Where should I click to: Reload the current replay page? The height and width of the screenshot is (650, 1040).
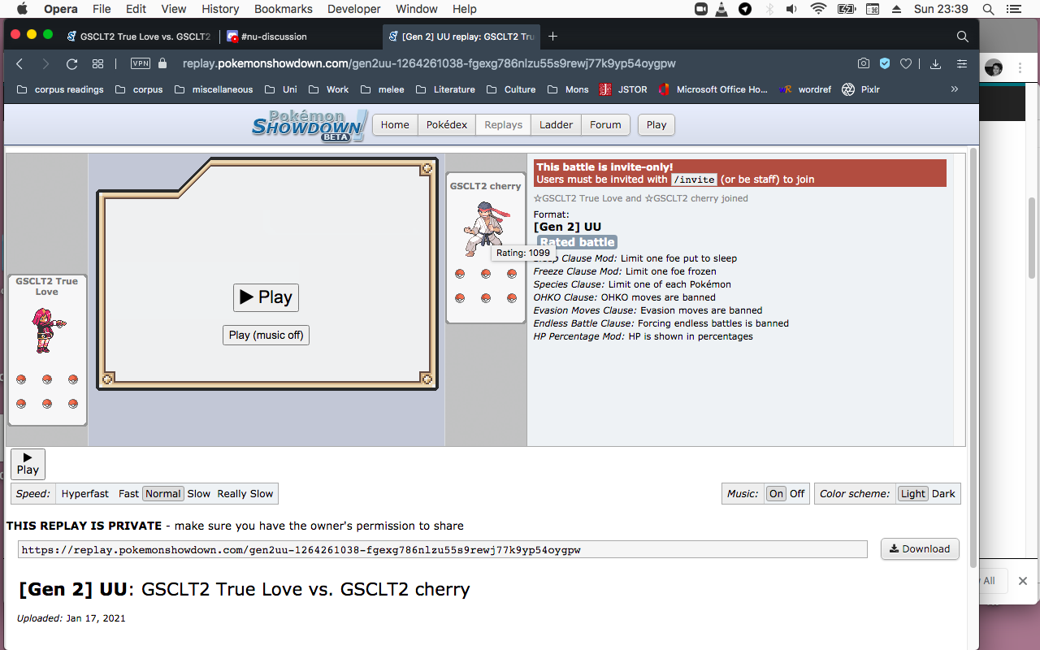pos(71,63)
